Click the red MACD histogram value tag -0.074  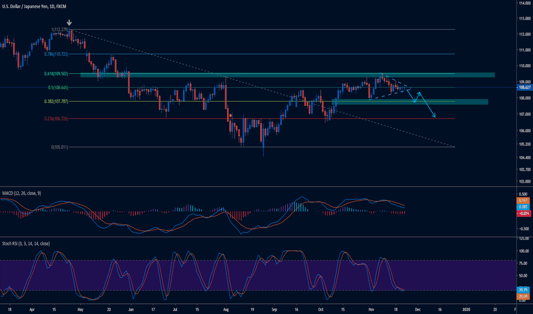click(x=524, y=212)
